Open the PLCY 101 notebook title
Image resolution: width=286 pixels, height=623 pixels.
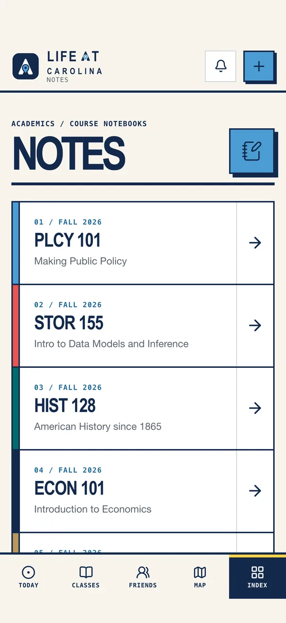(67, 240)
